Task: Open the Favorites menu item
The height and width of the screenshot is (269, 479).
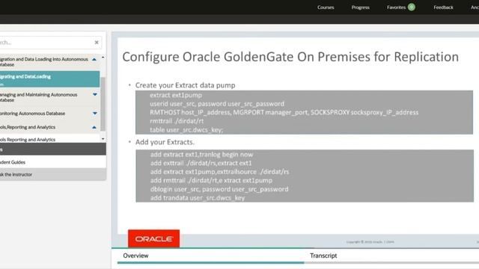Action: coord(396,7)
